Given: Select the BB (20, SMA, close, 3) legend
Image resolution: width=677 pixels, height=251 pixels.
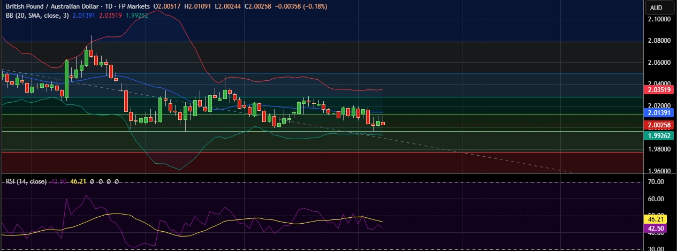Looking at the screenshot, I should point(36,16).
